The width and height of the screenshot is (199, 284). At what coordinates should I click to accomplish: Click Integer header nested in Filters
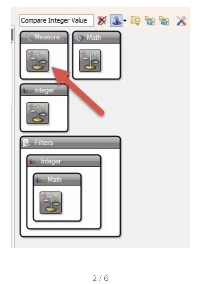coord(64,161)
